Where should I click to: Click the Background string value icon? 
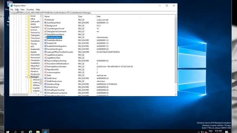(45, 25)
